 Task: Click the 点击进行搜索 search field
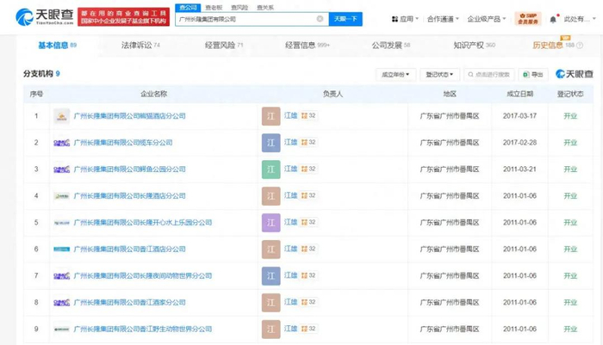coord(491,75)
